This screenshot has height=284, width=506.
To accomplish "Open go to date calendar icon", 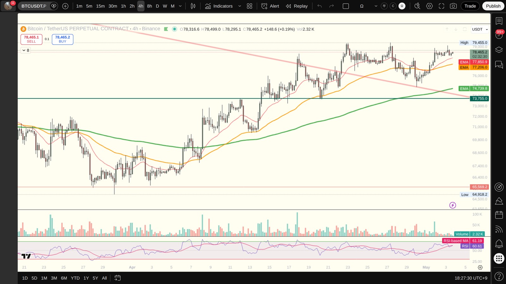I will pos(118,278).
